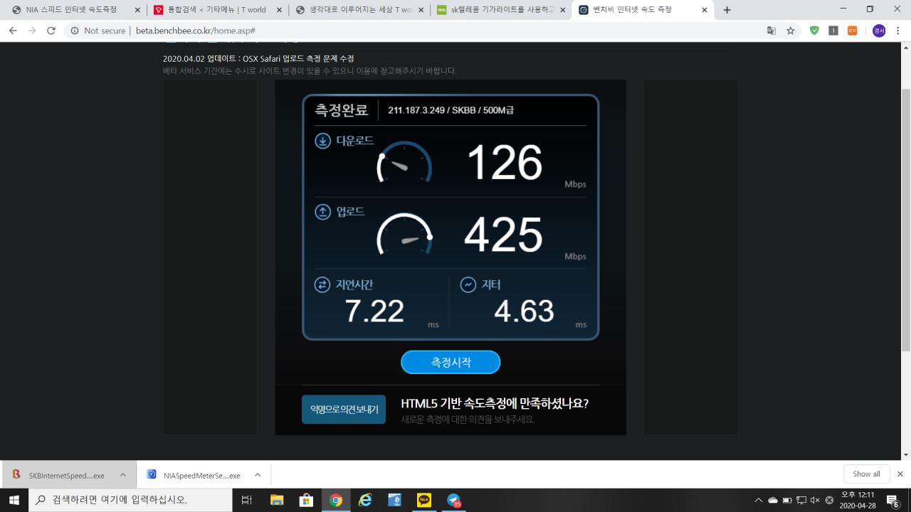The height and width of the screenshot is (512, 911).
Task: Show hidden system tray icons
Action: [759, 500]
